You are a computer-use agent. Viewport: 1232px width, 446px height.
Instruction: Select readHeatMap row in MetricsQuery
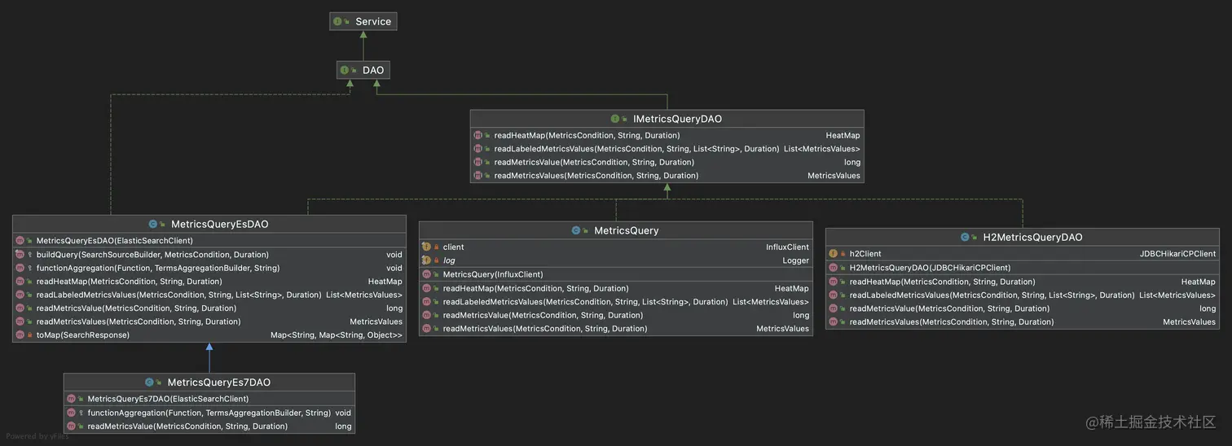(x=616, y=288)
